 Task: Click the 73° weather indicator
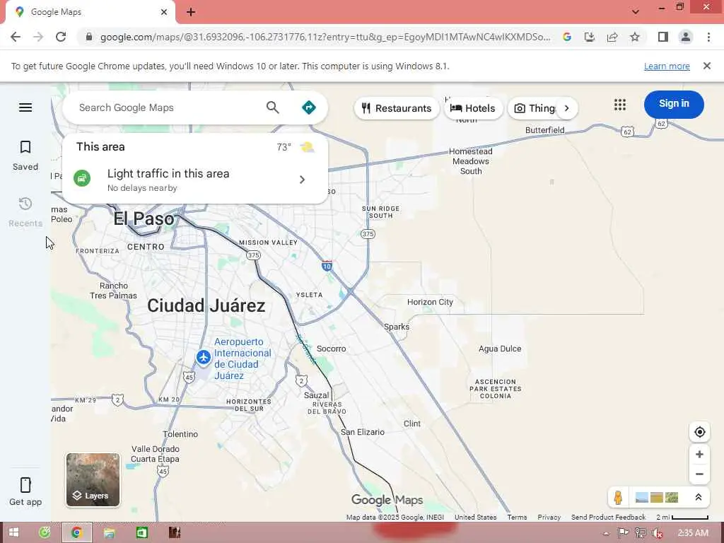click(x=284, y=147)
